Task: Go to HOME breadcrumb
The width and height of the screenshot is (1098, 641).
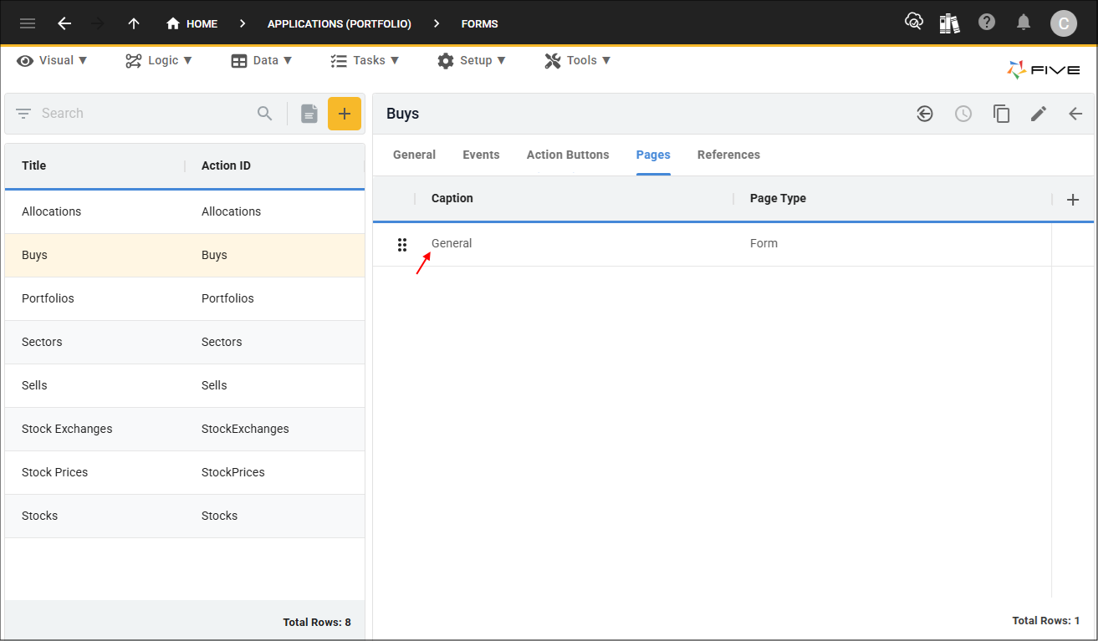Action: (192, 23)
